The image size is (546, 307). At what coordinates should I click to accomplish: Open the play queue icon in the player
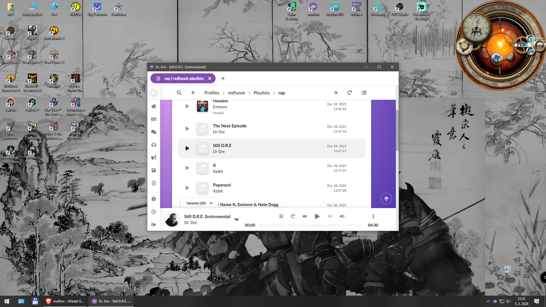(x=281, y=216)
